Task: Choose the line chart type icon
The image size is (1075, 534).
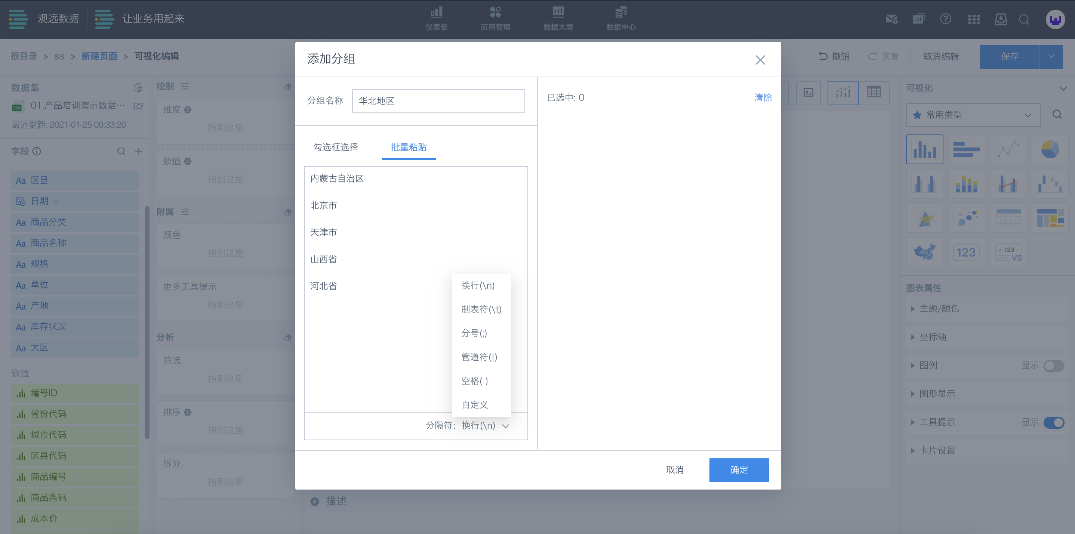Action: [x=1008, y=149]
